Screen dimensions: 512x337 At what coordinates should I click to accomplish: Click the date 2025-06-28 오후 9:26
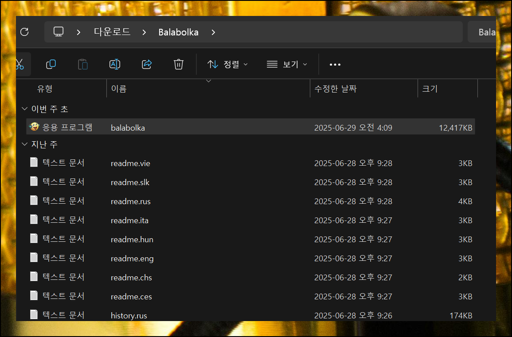click(353, 315)
